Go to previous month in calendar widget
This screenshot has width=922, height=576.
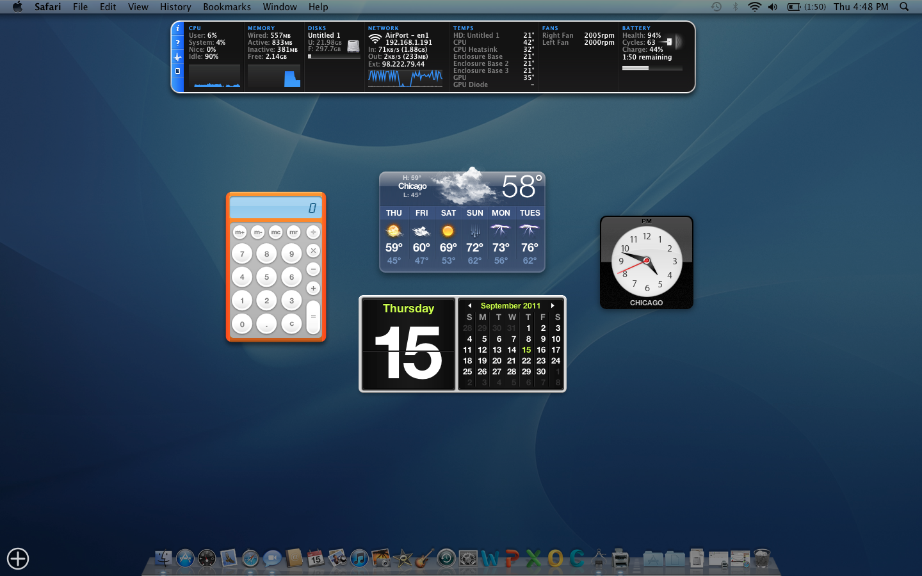[469, 306]
